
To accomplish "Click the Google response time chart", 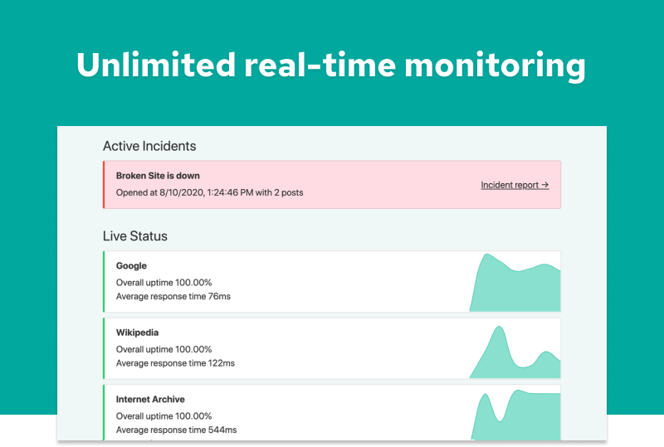I will [515, 282].
